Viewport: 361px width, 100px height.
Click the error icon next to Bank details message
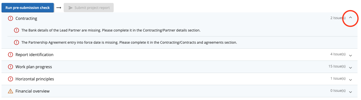pos(16,30)
